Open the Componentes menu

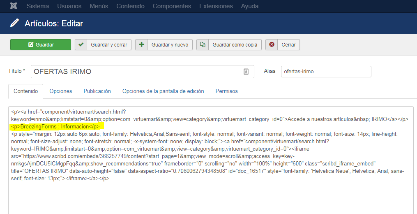coord(172,6)
